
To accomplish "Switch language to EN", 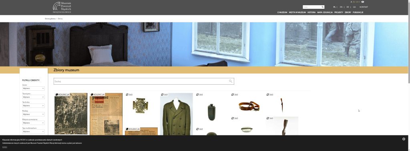I will coord(341,7).
